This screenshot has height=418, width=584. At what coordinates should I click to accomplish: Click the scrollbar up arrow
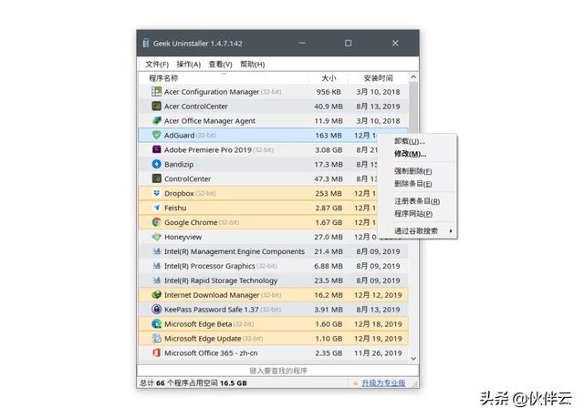[x=413, y=76]
